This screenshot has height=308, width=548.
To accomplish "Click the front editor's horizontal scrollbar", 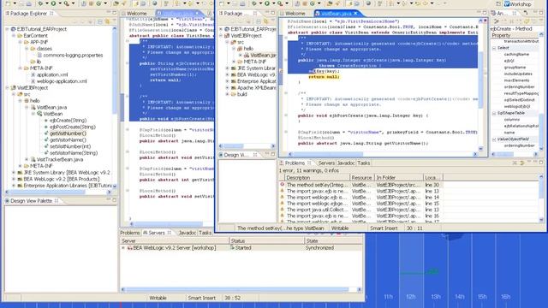I will (x=383, y=154).
